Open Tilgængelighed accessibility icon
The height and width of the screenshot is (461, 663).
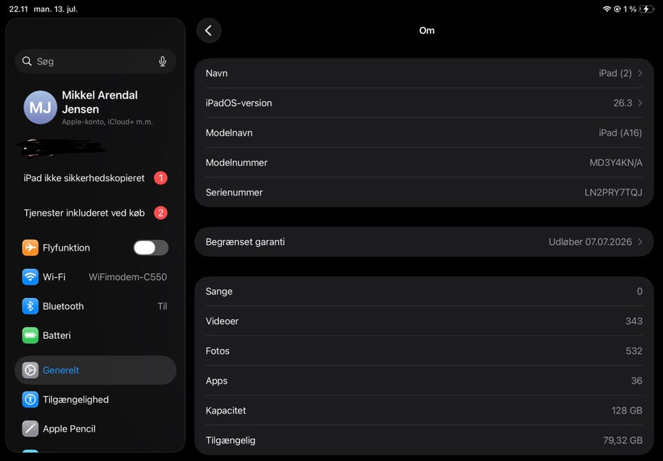point(30,399)
